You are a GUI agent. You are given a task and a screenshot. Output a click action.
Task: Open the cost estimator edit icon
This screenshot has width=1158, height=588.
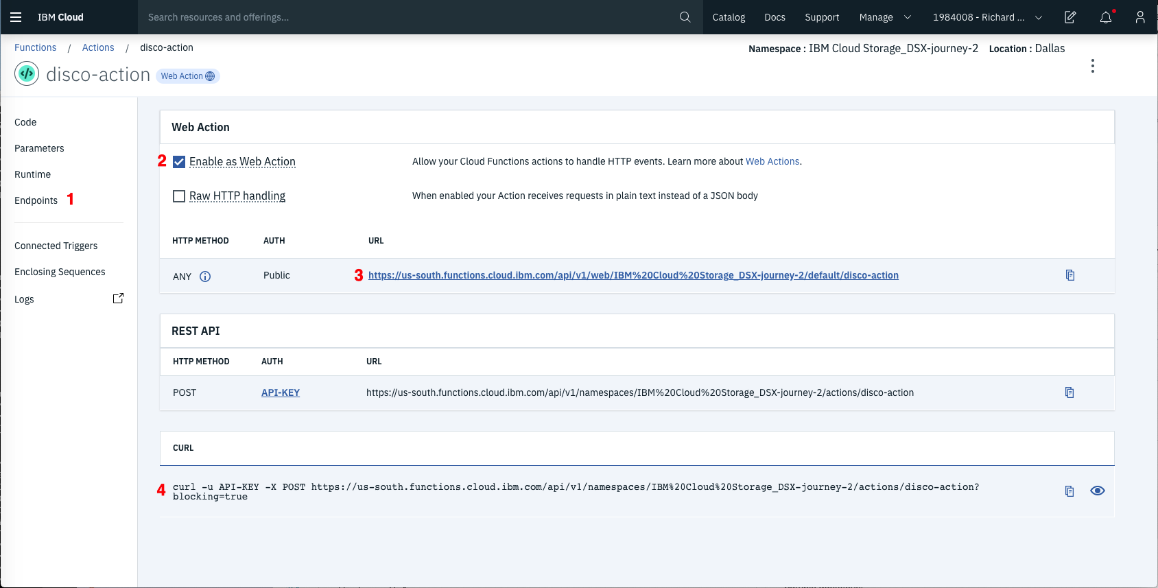click(x=1070, y=17)
